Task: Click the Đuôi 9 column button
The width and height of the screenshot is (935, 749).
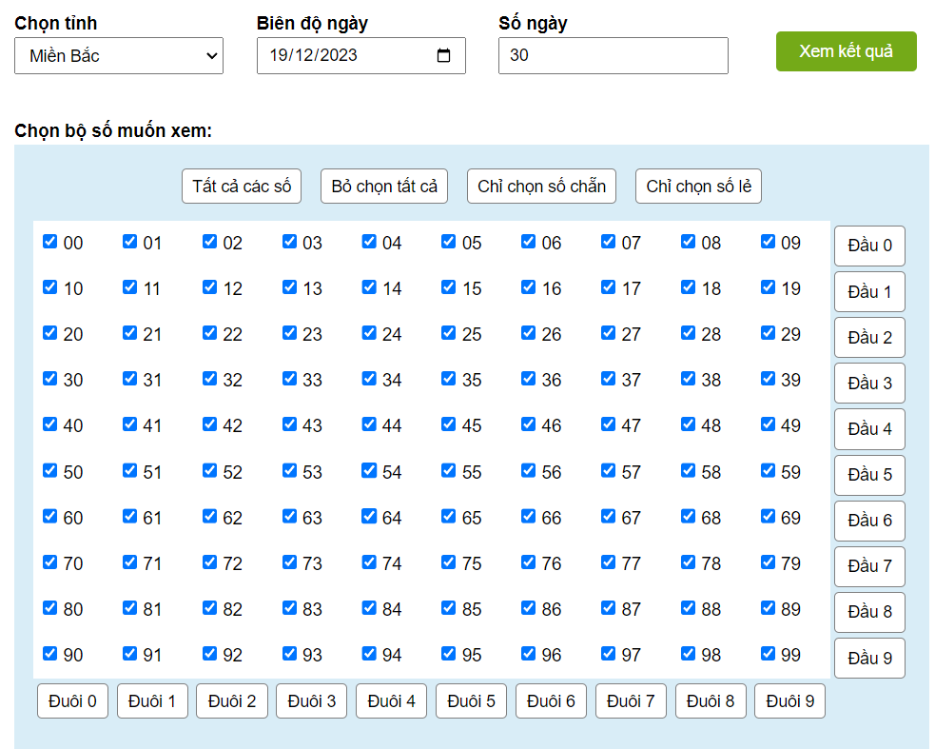Action: (789, 701)
